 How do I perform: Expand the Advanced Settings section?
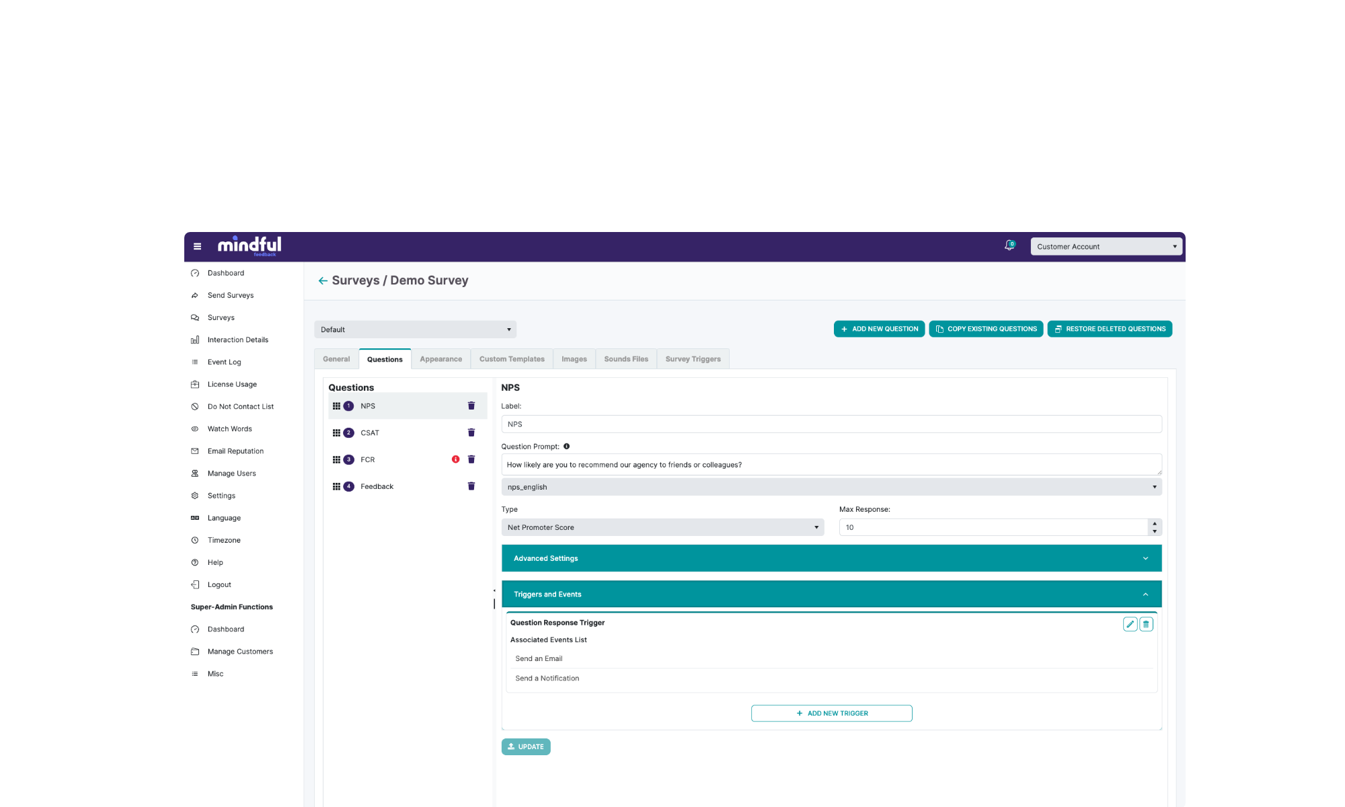[x=831, y=558]
